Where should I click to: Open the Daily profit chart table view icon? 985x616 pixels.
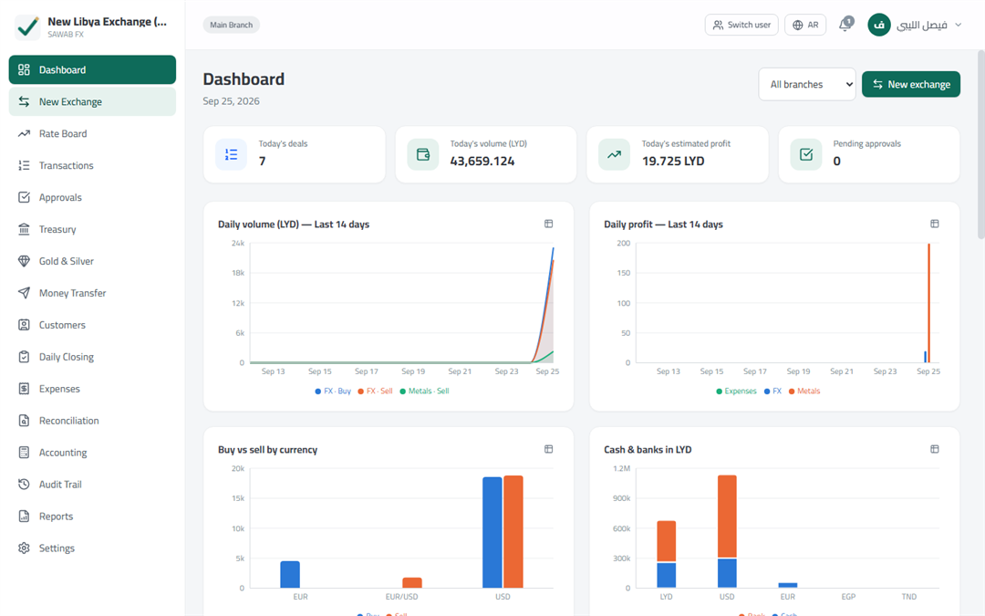pos(935,224)
